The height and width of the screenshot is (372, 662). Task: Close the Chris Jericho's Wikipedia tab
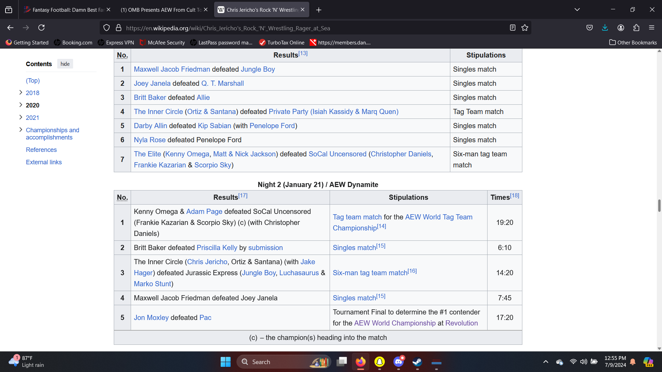[302, 10]
